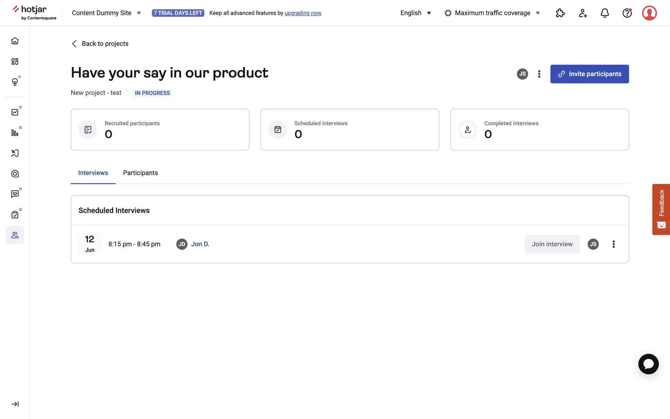Open the Interviews people icon in sidebar

tap(15, 235)
